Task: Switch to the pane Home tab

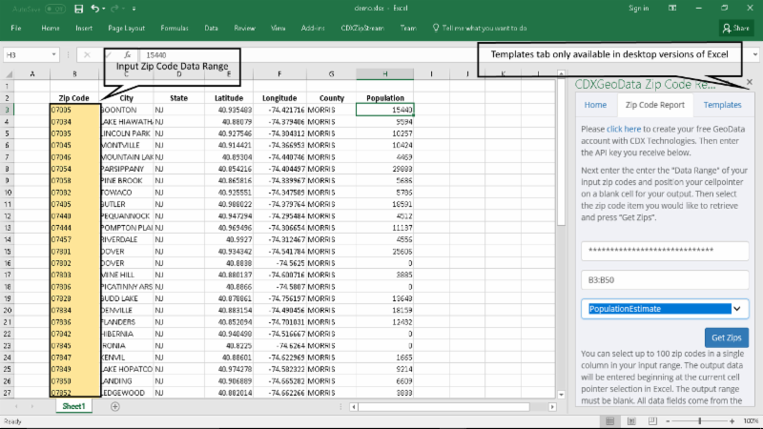Action: click(595, 105)
